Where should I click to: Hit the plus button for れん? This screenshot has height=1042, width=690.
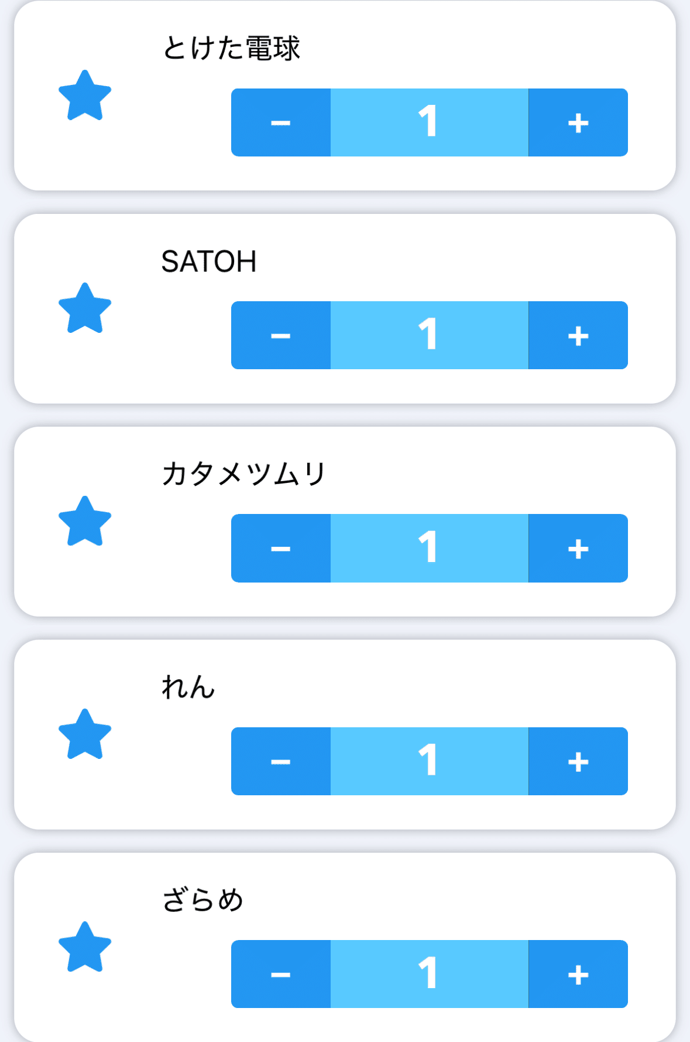578,761
